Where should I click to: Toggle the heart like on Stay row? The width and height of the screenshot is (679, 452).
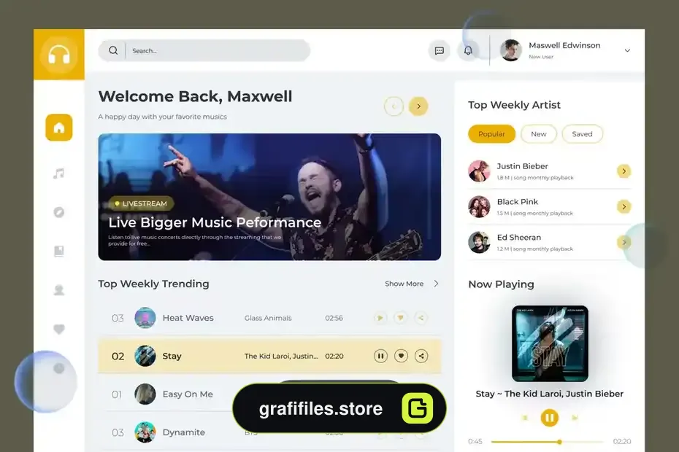point(401,356)
